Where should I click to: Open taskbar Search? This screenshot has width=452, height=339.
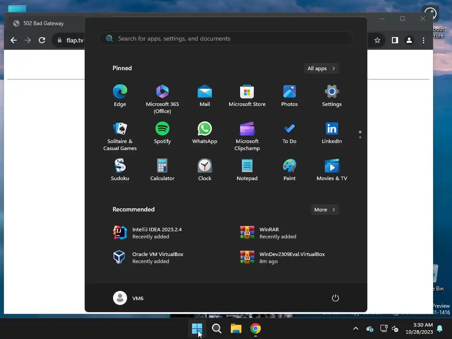click(216, 328)
